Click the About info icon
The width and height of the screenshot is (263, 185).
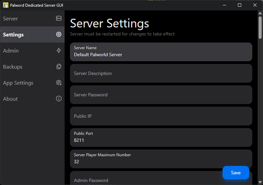[x=59, y=99]
